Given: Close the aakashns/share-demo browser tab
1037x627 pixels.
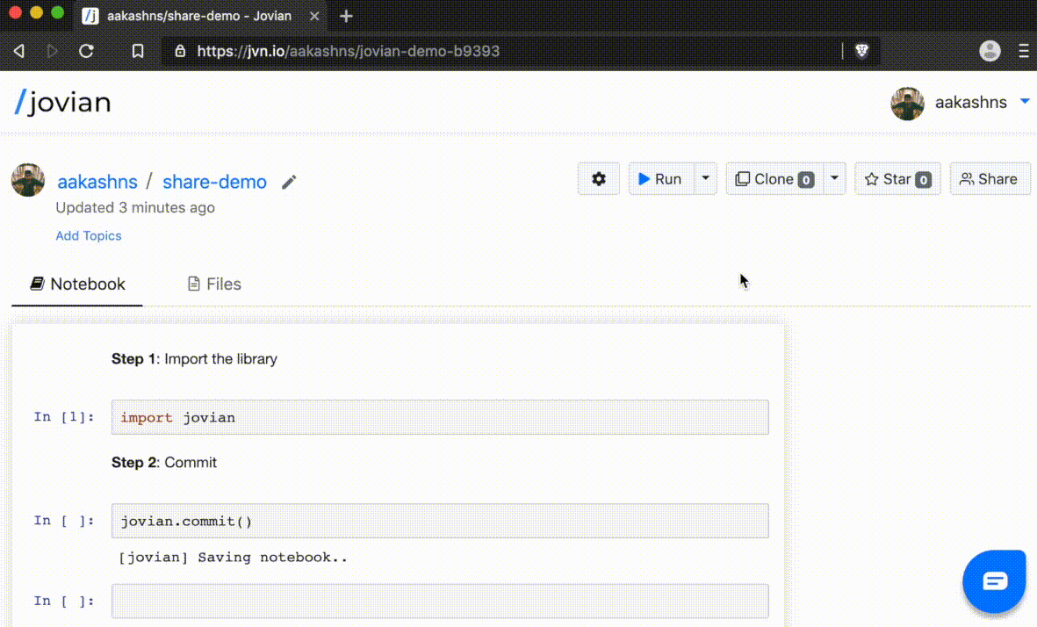Looking at the screenshot, I should point(314,16).
